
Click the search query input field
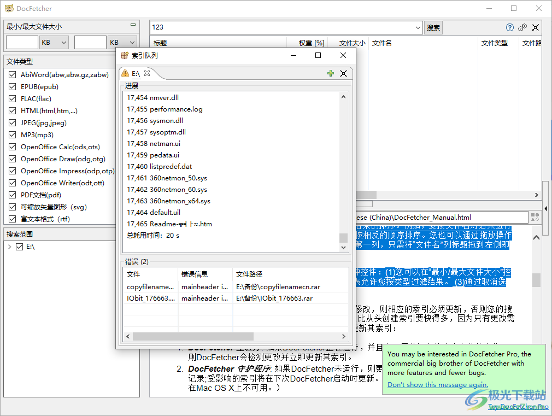(x=281, y=27)
